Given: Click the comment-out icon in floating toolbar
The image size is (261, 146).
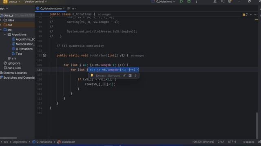Looking at the screenshot, I should click(x=124, y=75).
